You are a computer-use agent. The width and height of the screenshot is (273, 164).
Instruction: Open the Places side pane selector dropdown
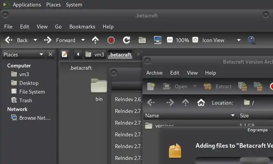(x=41, y=54)
